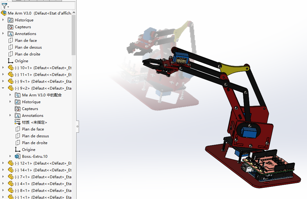Select 'Boss.-Extru.10' feature text
The width and height of the screenshot is (307, 199).
pos(35,157)
